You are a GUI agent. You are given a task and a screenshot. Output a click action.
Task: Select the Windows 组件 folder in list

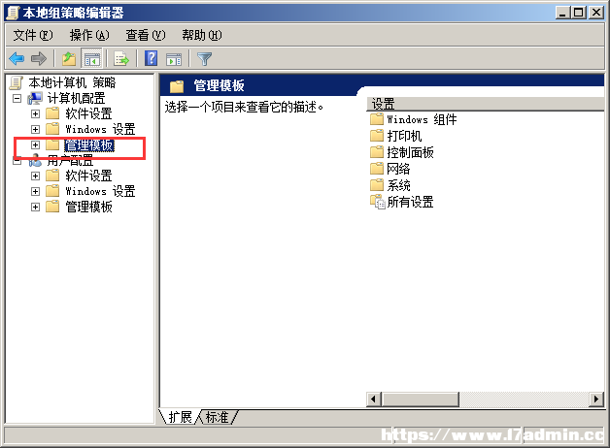tap(414, 119)
